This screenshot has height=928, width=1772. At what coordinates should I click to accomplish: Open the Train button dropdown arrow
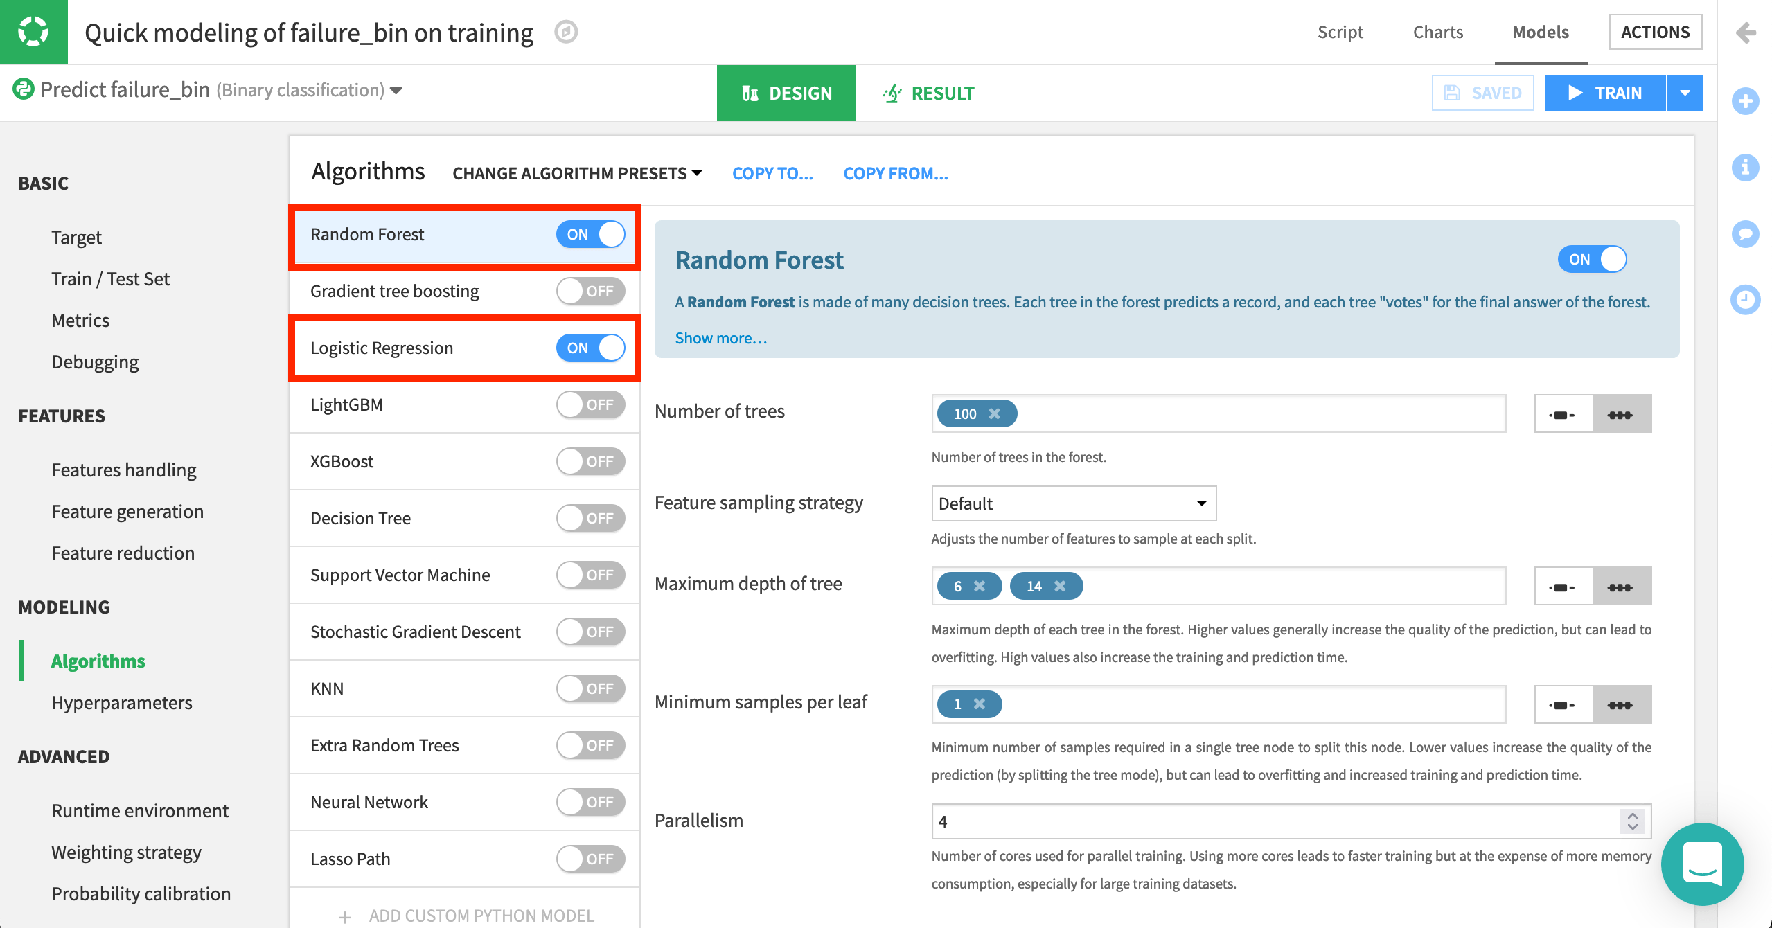1685,93
